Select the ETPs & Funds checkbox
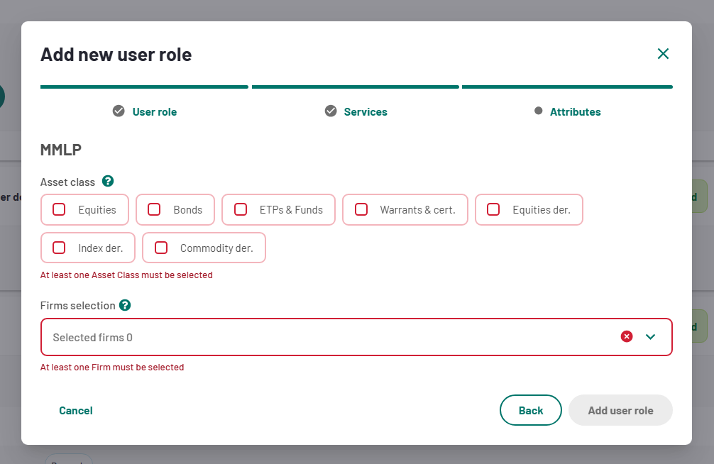Viewport: 714px width, 464px height. click(241, 209)
